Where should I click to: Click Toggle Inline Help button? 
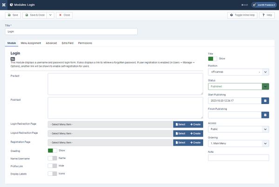243,15
